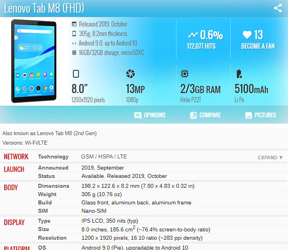The width and height of the screenshot is (288, 250).
Task: Click the 5100mAh battery value
Action: (251, 89)
